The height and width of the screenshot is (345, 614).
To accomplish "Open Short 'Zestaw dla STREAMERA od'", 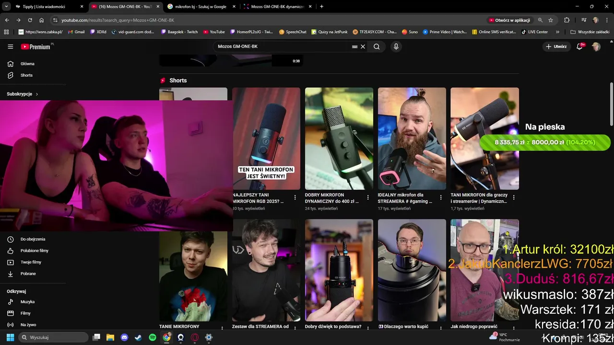I will pyautogui.click(x=266, y=270).
